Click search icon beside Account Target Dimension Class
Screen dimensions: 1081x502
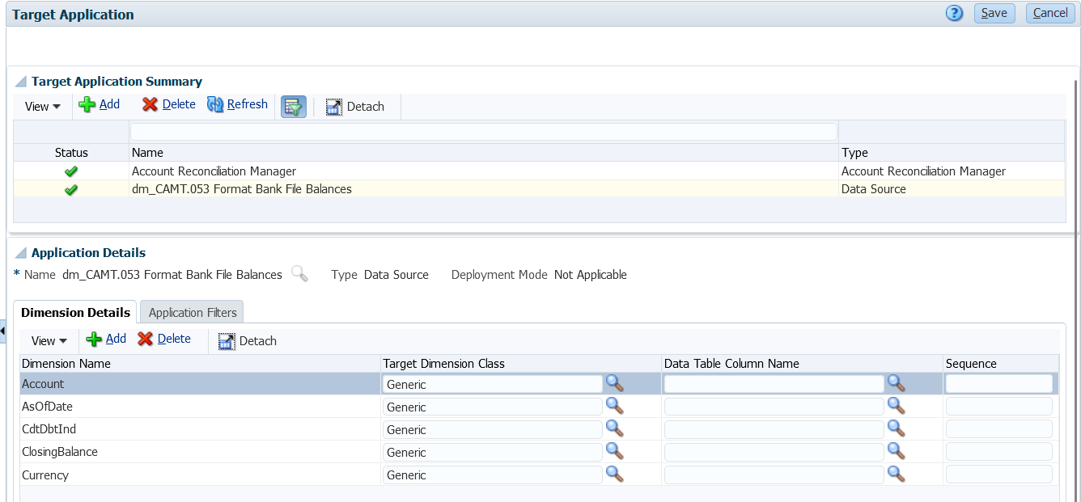pos(614,383)
